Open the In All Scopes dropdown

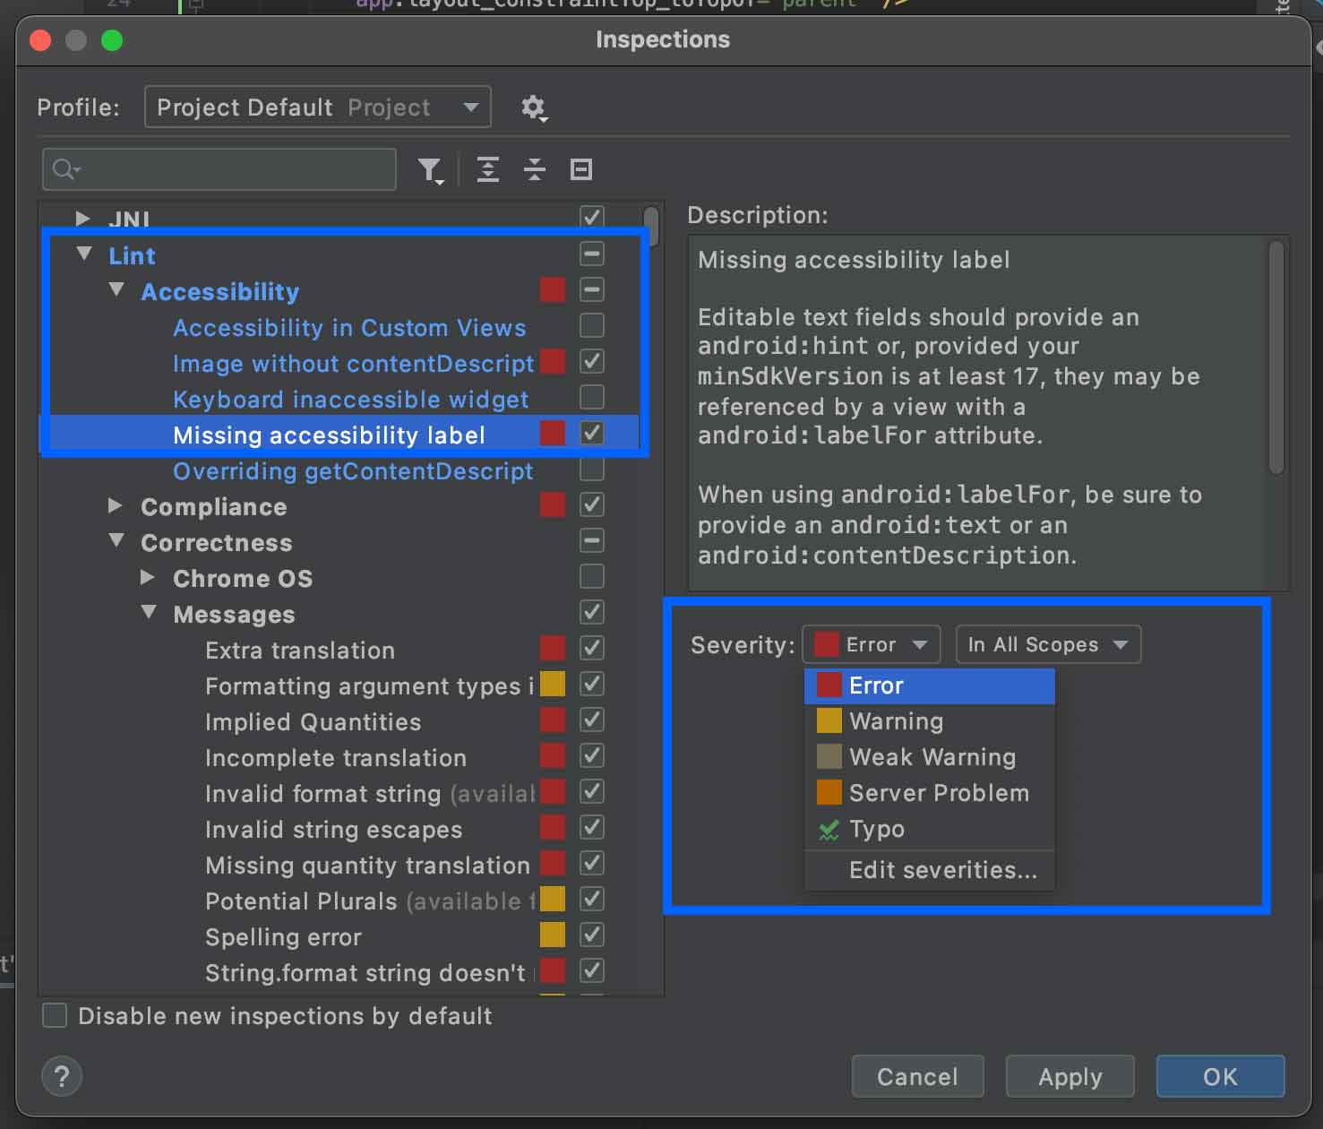pyautogui.click(x=1047, y=645)
